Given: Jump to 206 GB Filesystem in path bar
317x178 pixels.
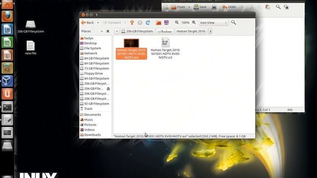Looking at the screenshot, I should click(138, 31).
